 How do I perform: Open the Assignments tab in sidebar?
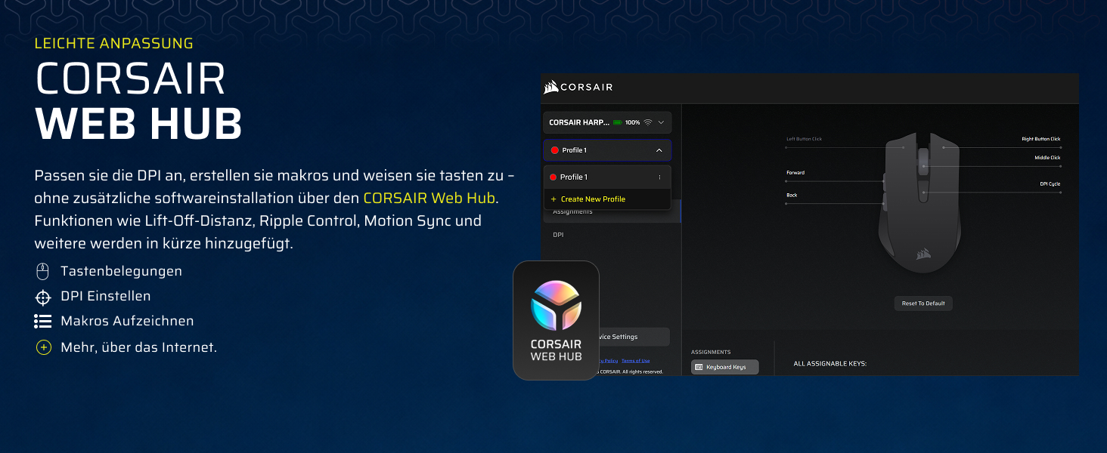coord(612,212)
